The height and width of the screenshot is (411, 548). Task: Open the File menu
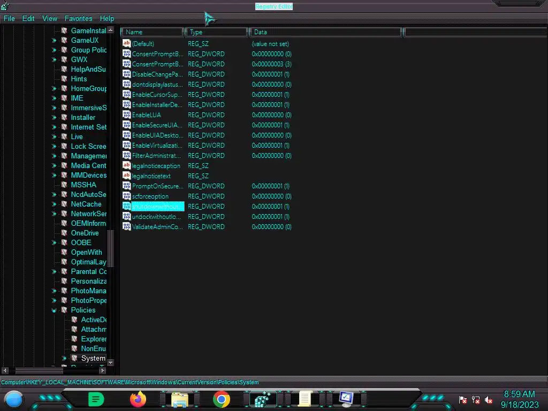[9, 19]
